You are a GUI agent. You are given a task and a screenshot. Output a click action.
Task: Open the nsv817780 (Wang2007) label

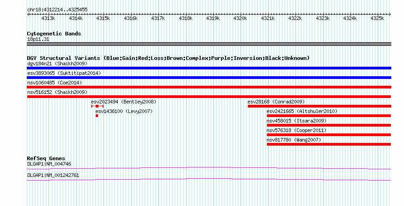click(294, 140)
